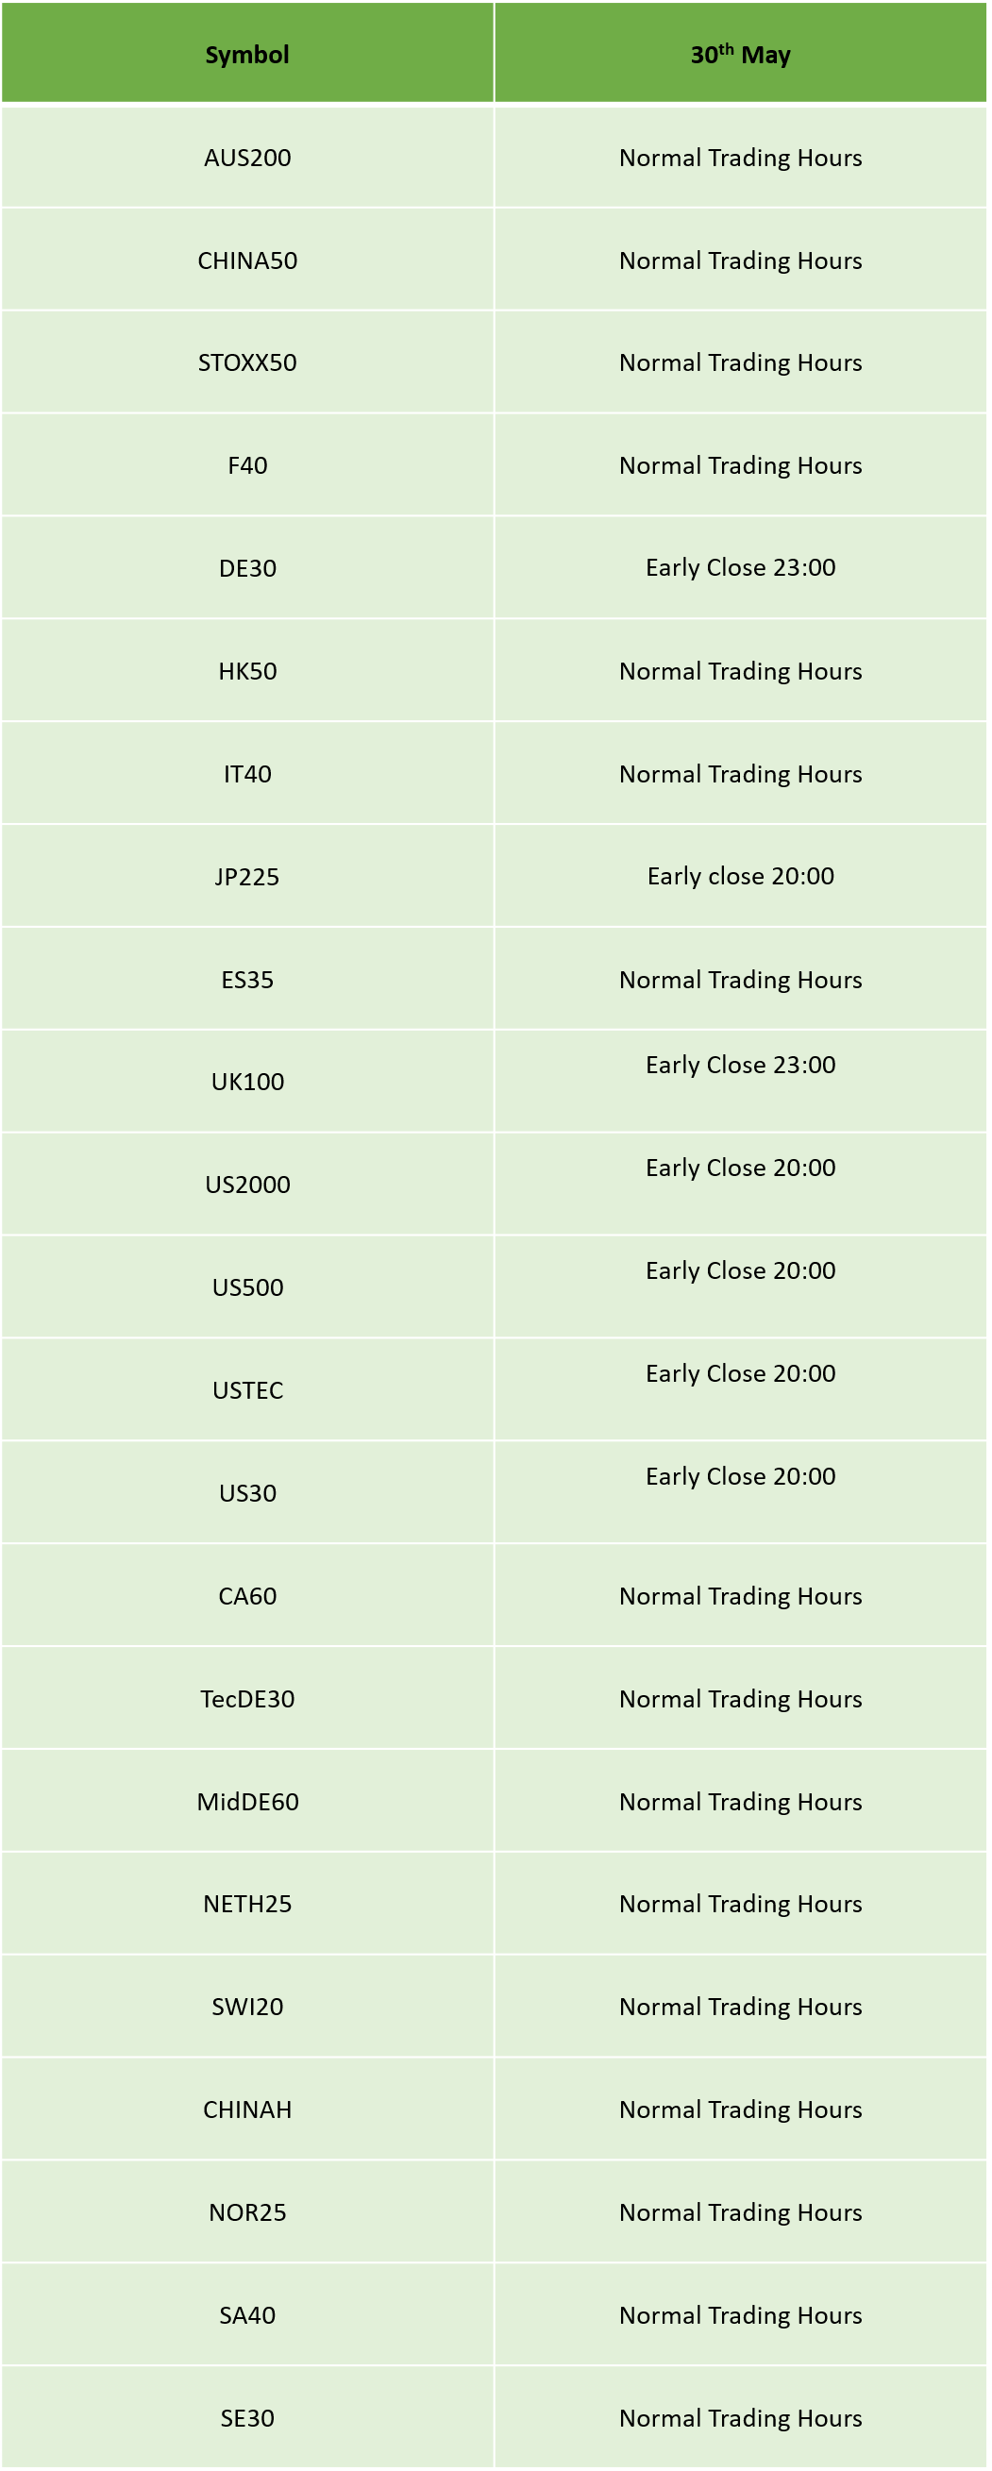Viewport: 992px width, 2471px height.
Task: Click DE30's Early Close 23:00 cell
Action: [741, 568]
